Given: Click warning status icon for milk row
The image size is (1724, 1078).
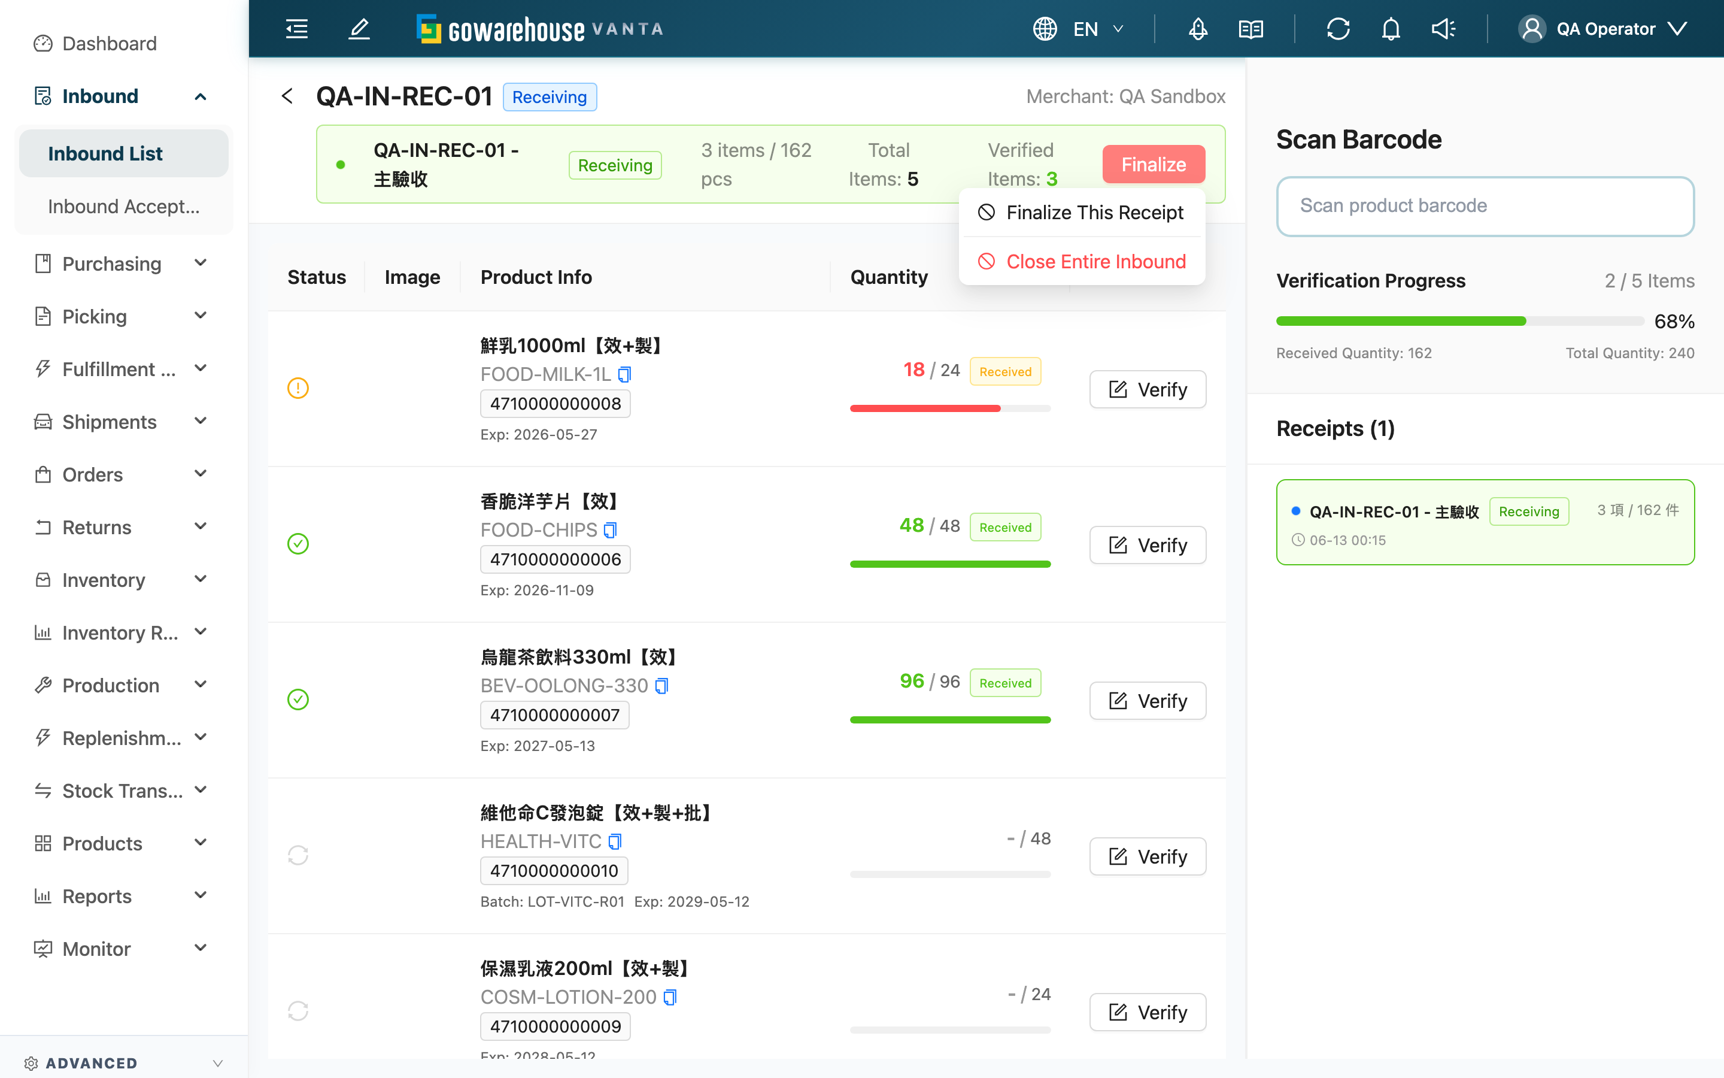Looking at the screenshot, I should [298, 389].
